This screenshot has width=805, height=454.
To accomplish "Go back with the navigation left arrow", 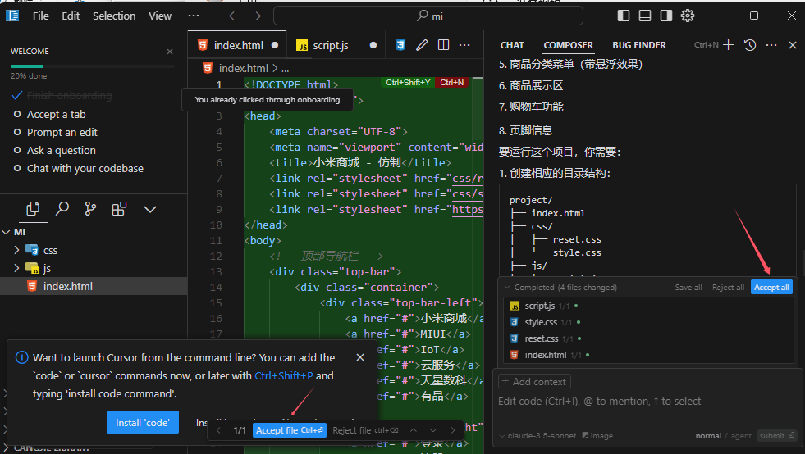I will [234, 16].
